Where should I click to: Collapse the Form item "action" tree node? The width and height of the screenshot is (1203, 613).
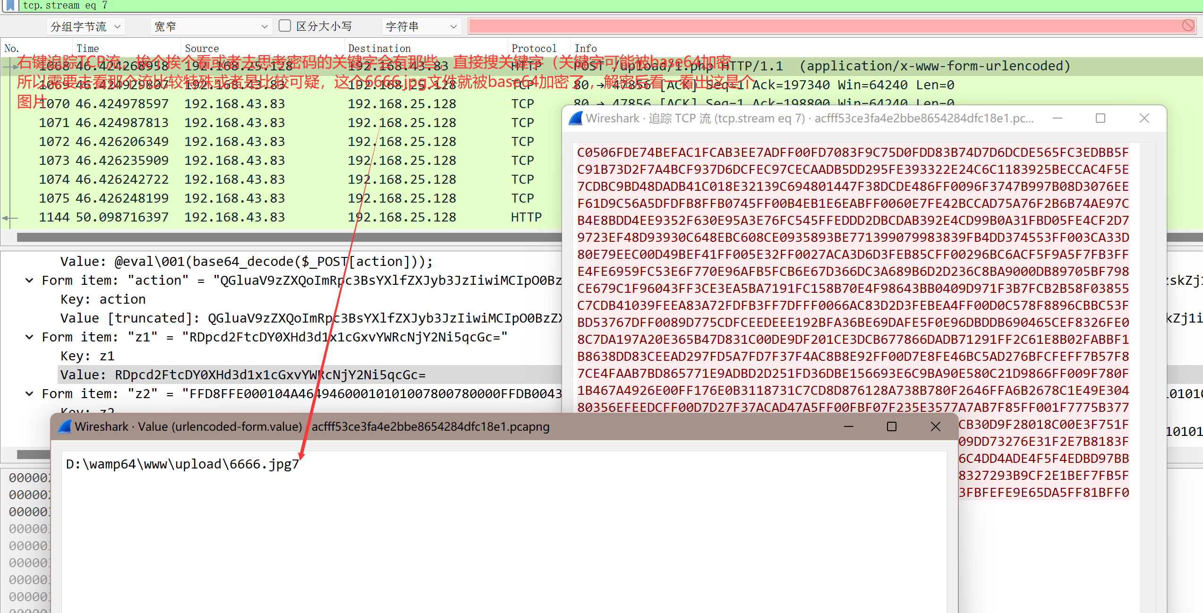click(x=29, y=281)
